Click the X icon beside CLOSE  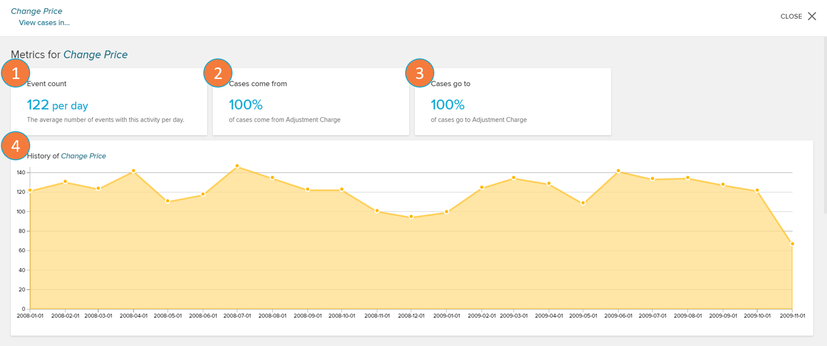click(812, 16)
